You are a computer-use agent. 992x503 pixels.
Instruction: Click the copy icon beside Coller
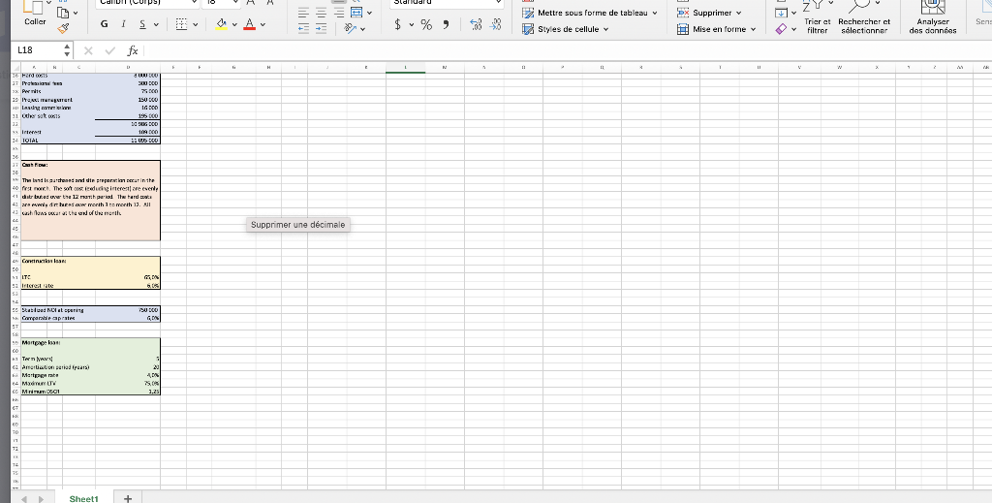click(x=63, y=12)
